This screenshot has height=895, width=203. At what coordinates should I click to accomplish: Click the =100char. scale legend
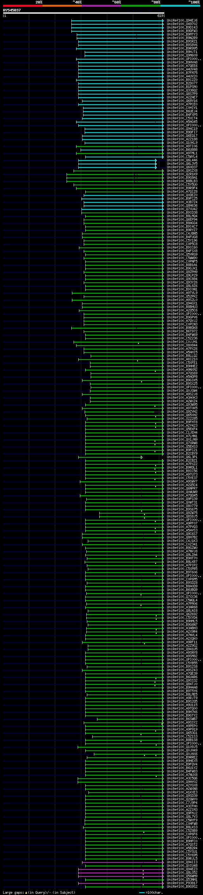tap(151, 892)
